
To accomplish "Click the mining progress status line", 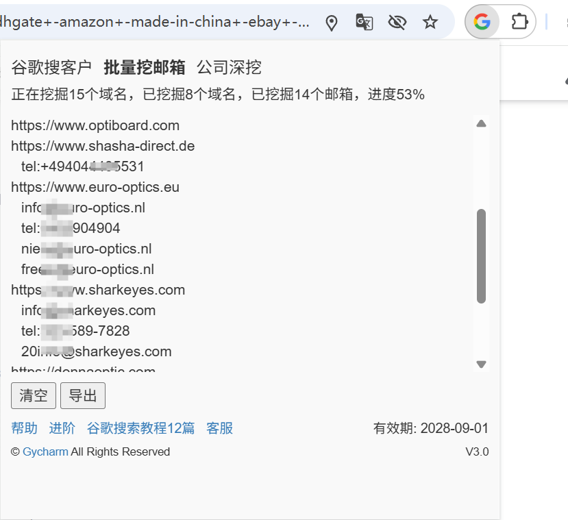I will coord(218,95).
